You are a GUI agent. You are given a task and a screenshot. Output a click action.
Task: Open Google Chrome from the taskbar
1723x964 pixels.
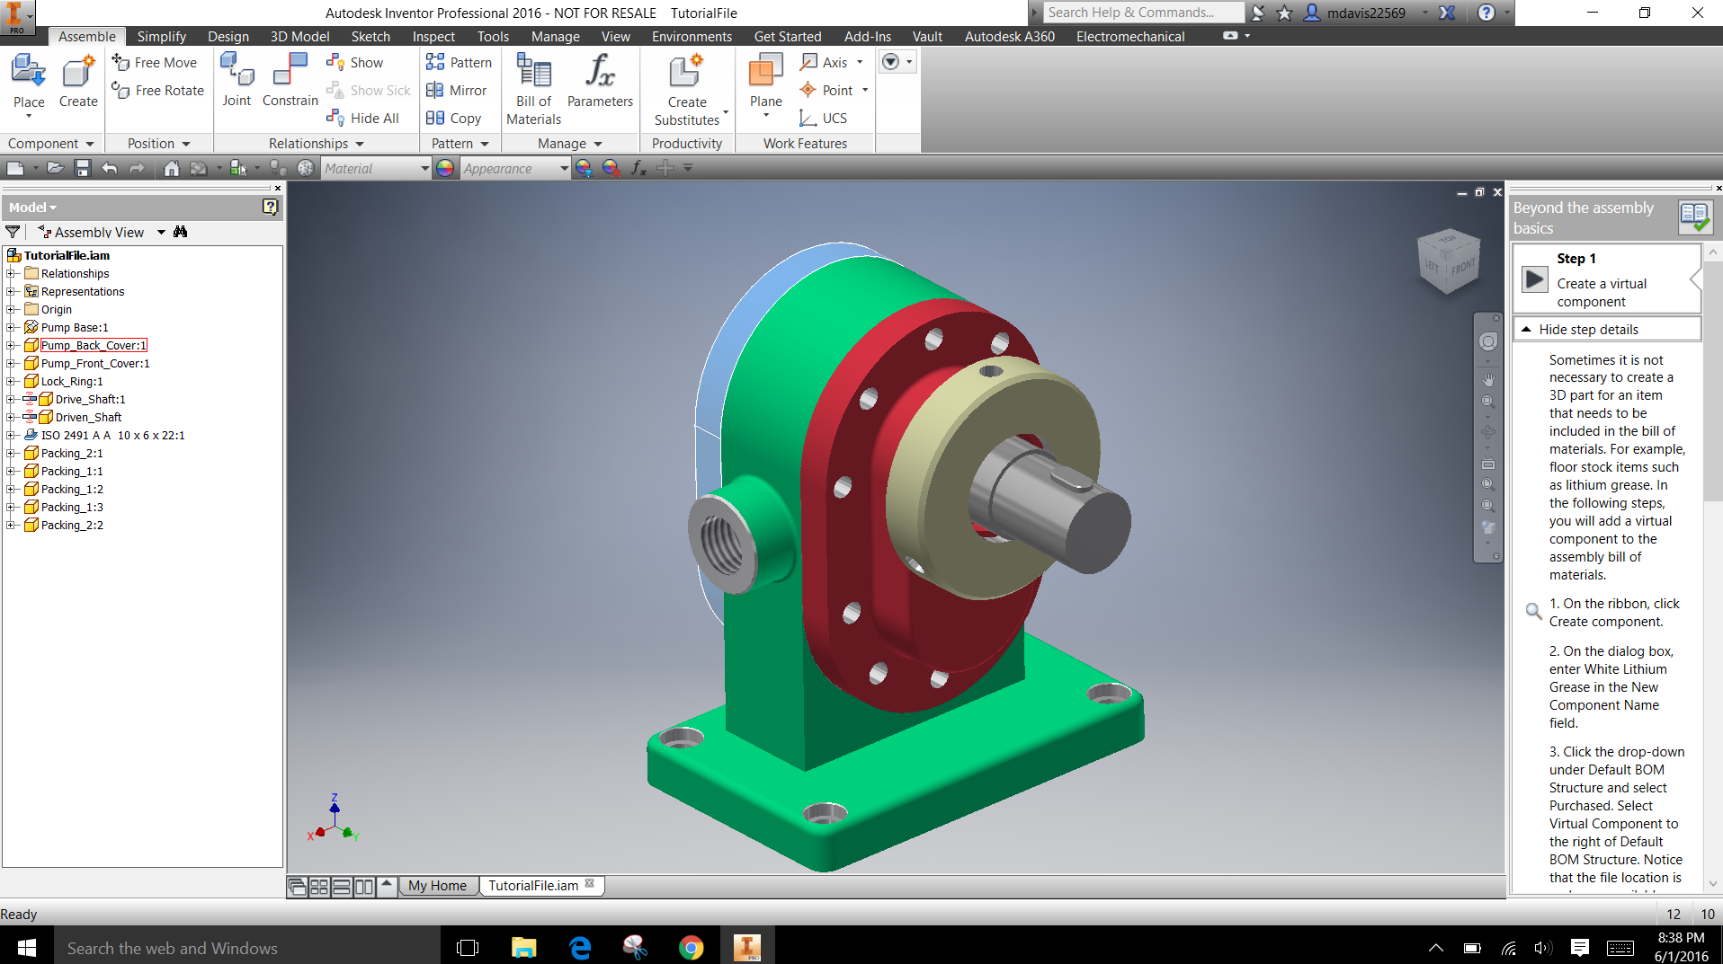[691, 947]
